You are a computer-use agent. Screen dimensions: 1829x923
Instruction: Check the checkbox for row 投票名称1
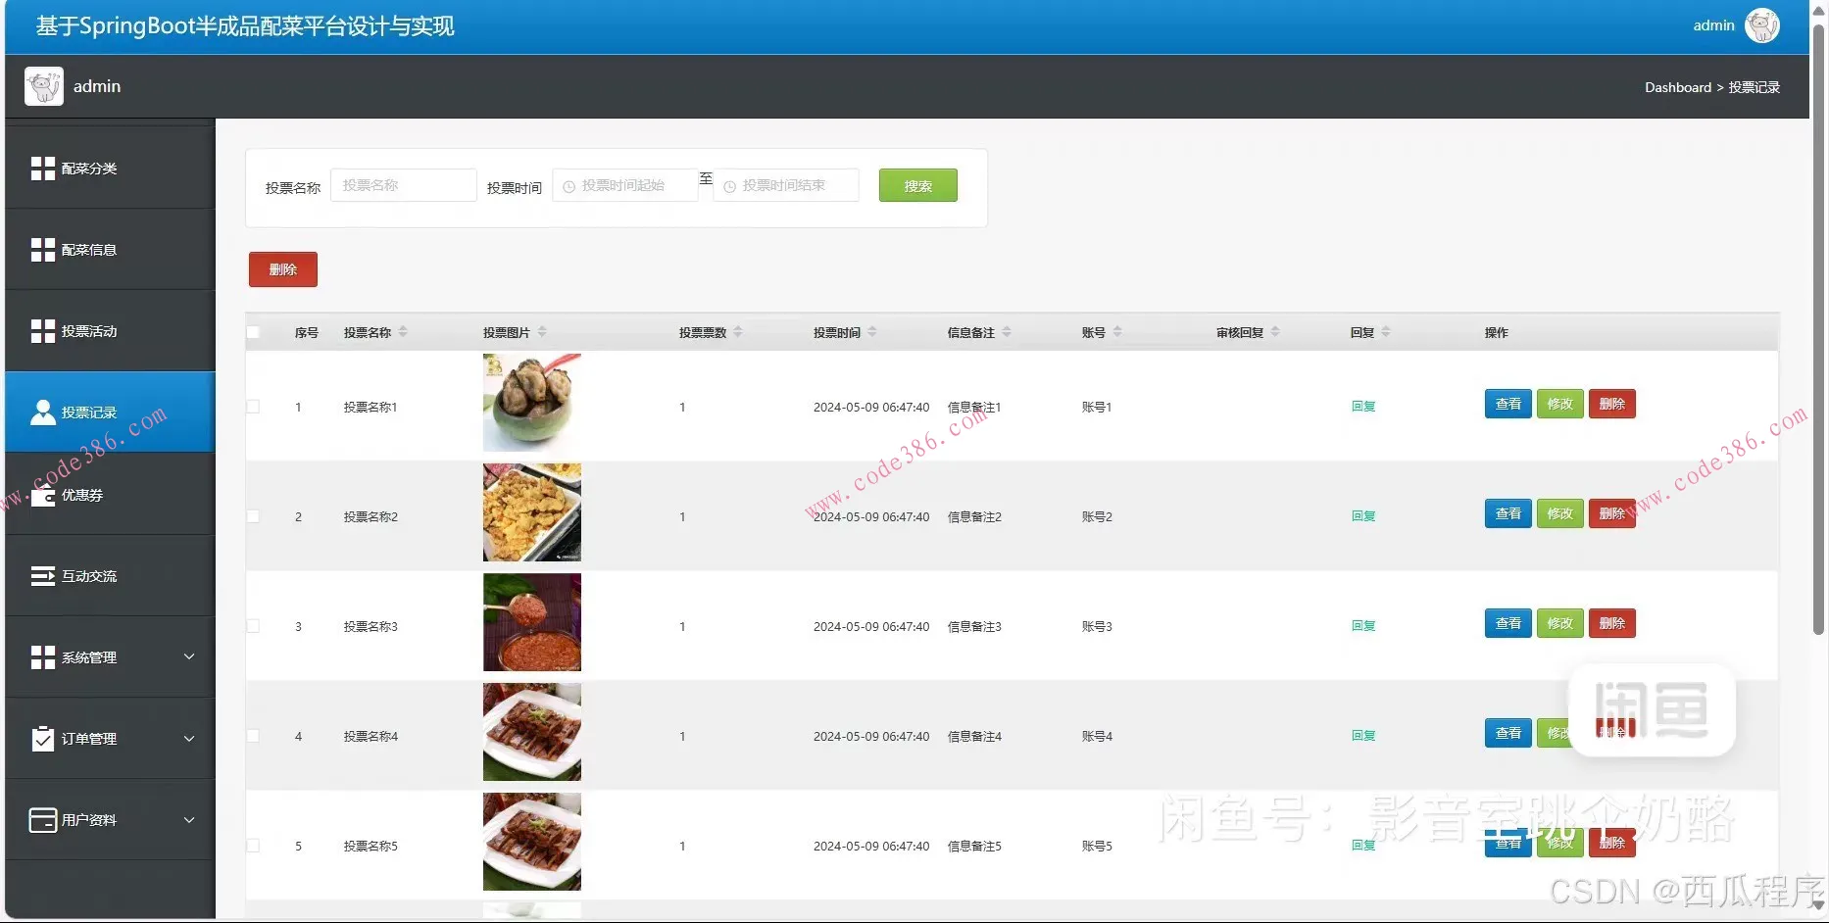click(253, 407)
